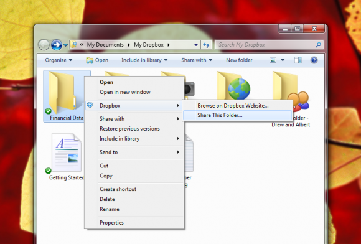Image resolution: width=361 pixels, height=244 pixels.
Task: Click the Forward navigation arrow button
Action: 57,45
